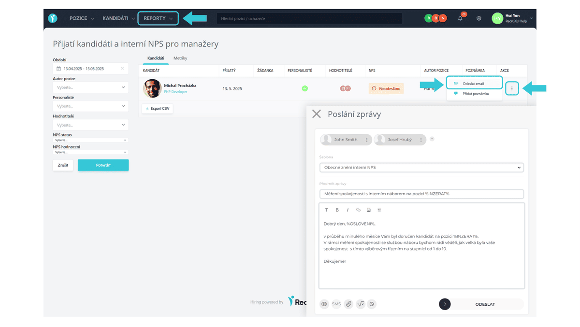Open the three-dot action menu for Michal Procházka
The width and height of the screenshot is (580, 327).
(x=512, y=88)
